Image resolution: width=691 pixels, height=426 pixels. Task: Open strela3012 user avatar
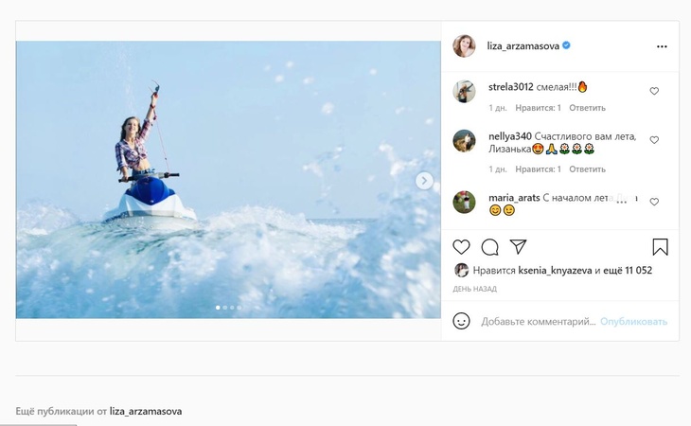pos(464,92)
